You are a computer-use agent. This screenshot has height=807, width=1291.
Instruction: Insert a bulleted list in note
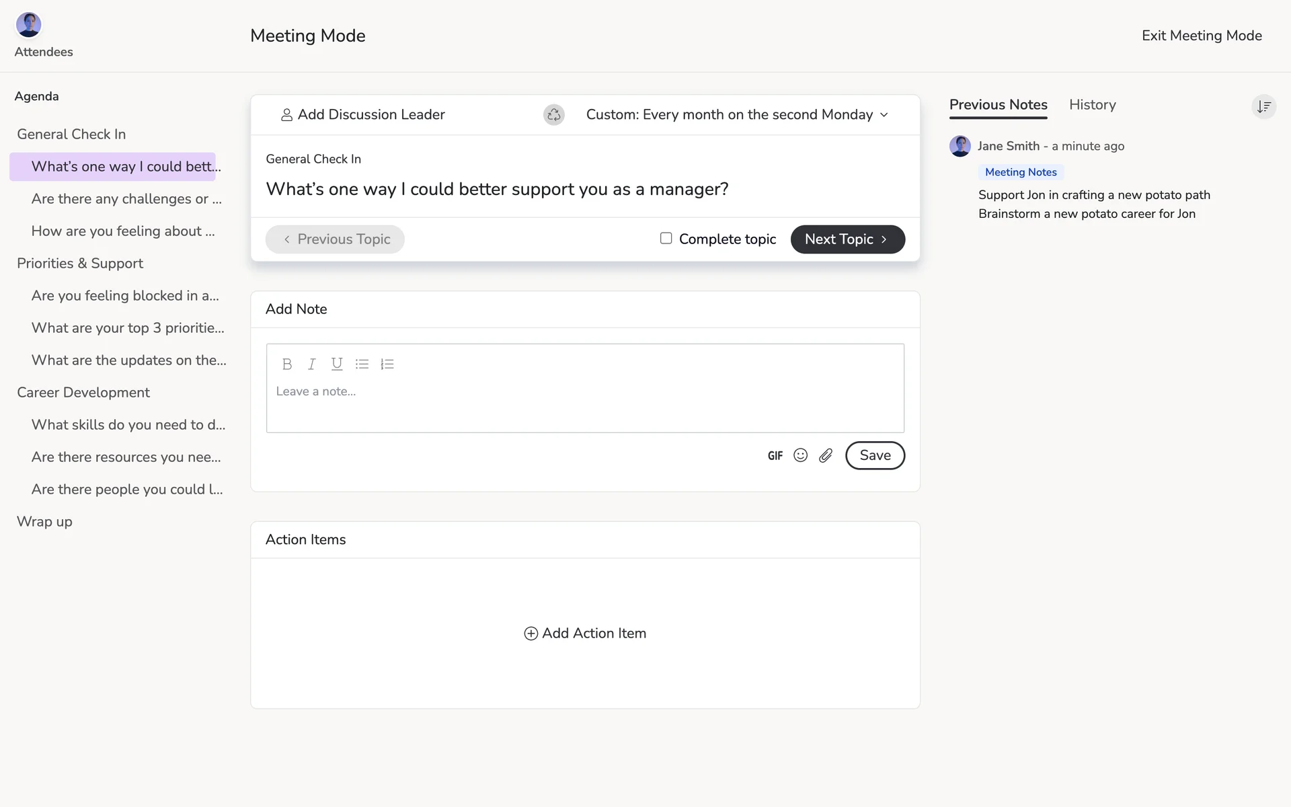point(362,364)
